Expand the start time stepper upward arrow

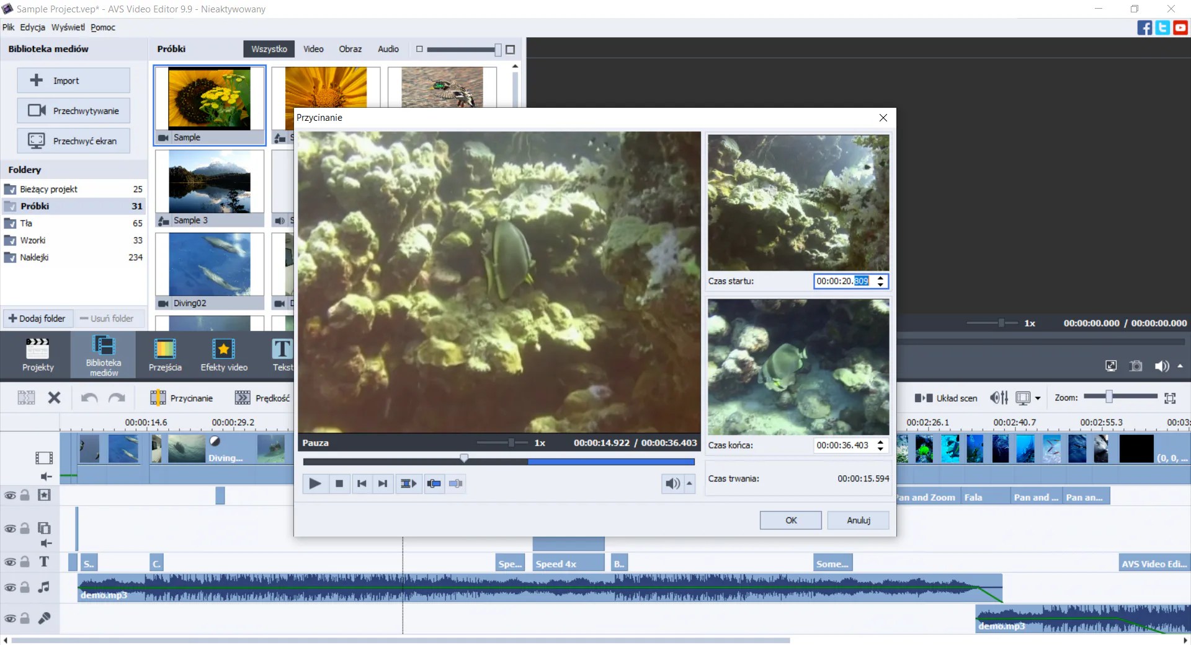[x=880, y=278]
